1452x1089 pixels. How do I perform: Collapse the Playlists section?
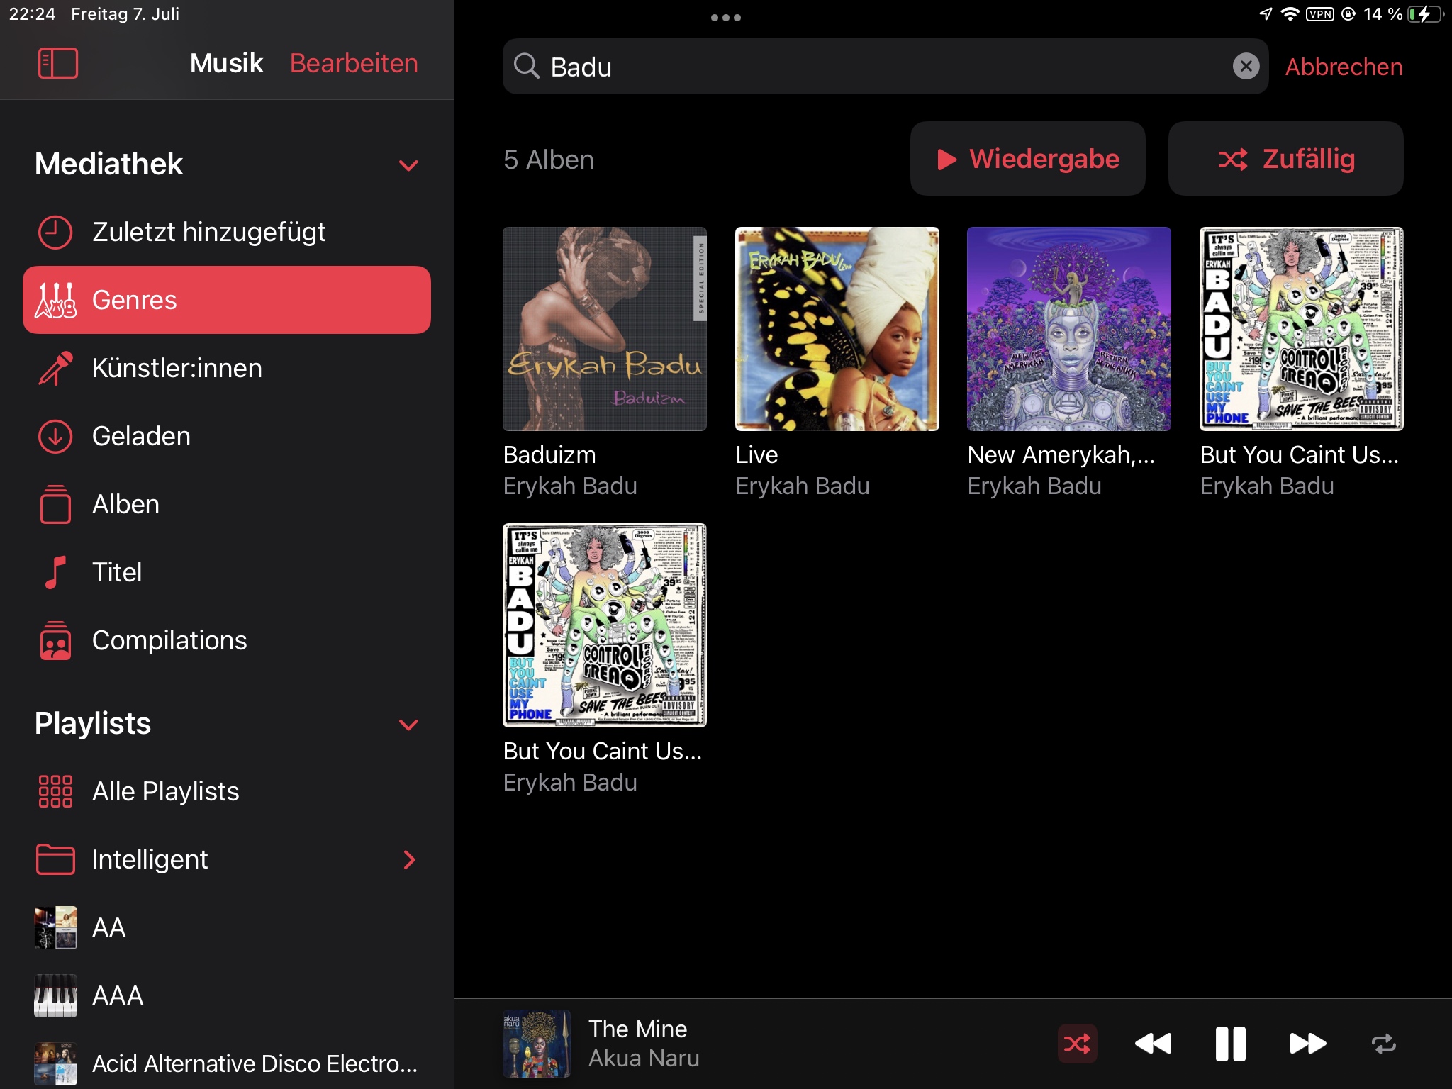click(x=408, y=724)
